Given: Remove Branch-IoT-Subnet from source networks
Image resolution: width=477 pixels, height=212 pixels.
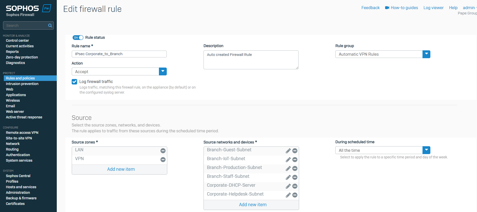Looking at the screenshot, I should 295,160.
